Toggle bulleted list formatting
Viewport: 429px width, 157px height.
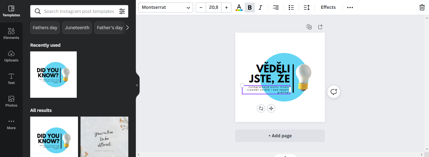point(291,8)
